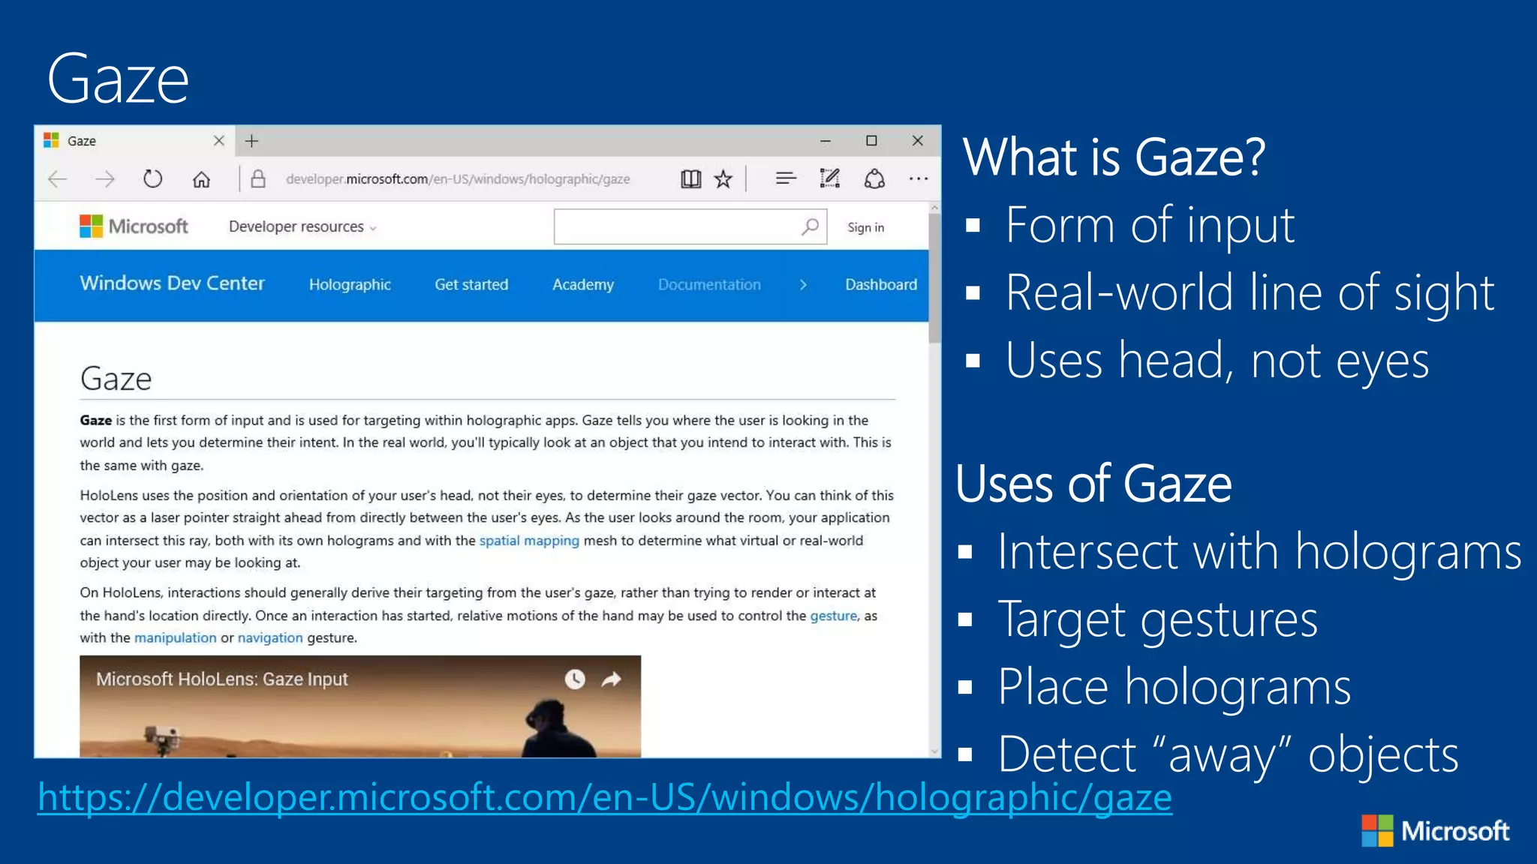Click the bullet 'Intersect with holograms'

tap(1259, 552)
